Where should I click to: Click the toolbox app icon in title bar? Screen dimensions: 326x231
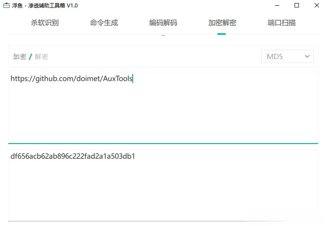pos(7,5)
